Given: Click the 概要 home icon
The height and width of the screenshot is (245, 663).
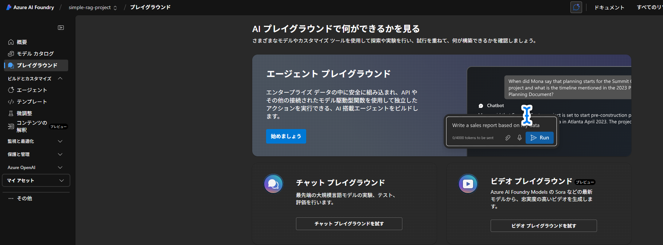Looking at the screenshot, I should pyautogui.click(x=11, y=42).
